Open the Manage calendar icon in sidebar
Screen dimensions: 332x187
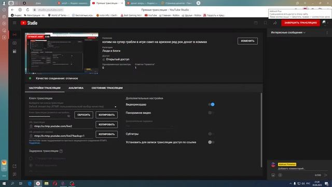(x=15, y=51)
